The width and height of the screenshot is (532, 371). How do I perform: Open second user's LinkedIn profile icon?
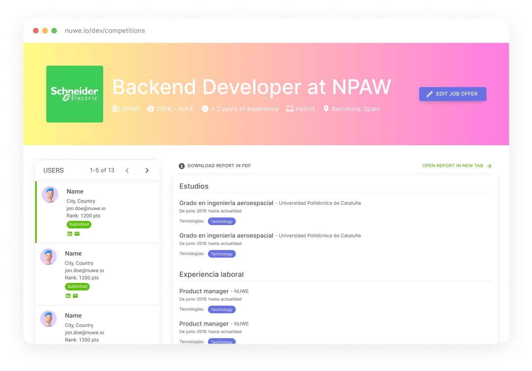tap(68, 296)
